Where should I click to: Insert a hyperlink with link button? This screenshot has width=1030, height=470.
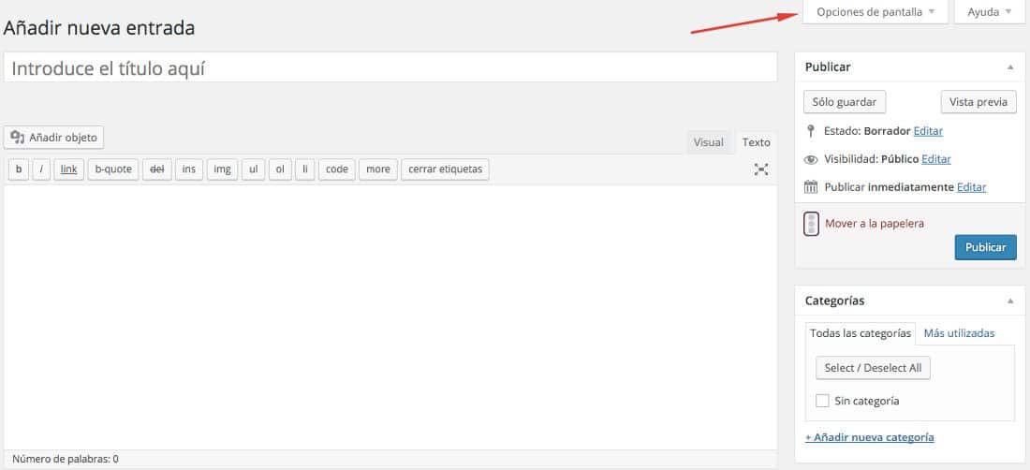pyautogui.click(x=69, y=169)
